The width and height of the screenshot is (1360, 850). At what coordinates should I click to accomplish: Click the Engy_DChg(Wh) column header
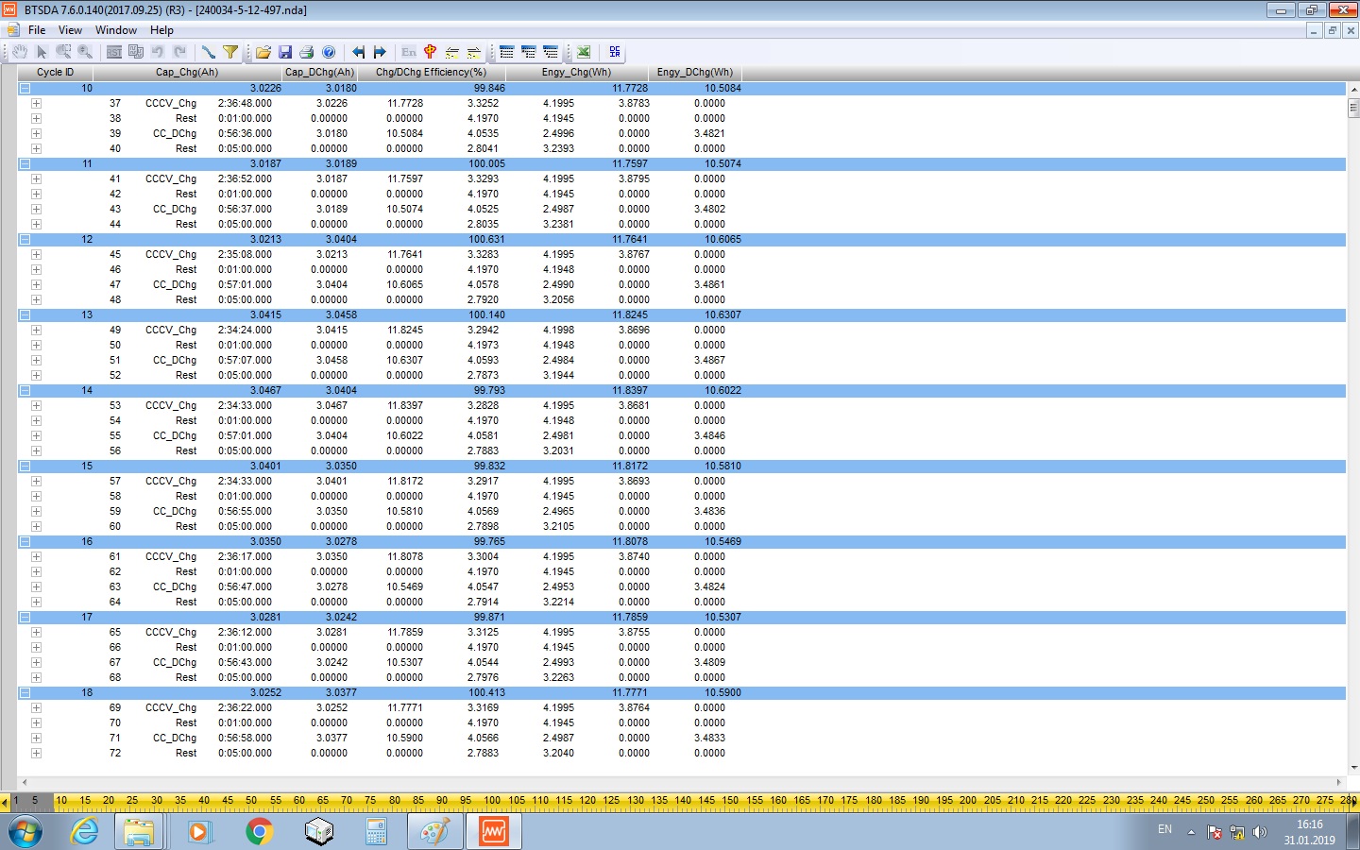click(x=695, y=72)
